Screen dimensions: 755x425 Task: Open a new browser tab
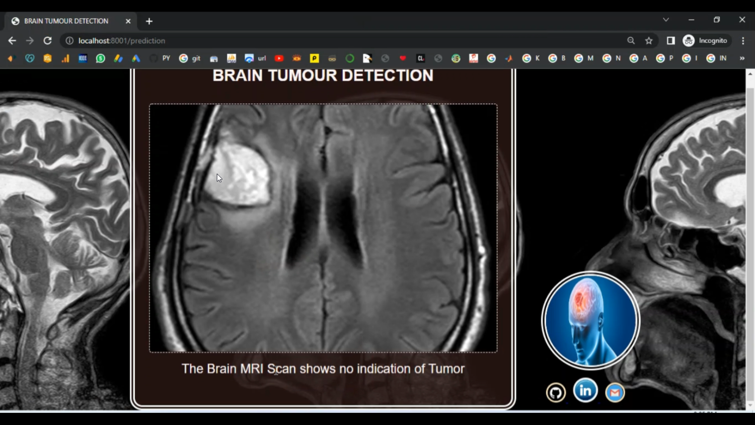tap(149, 21)
